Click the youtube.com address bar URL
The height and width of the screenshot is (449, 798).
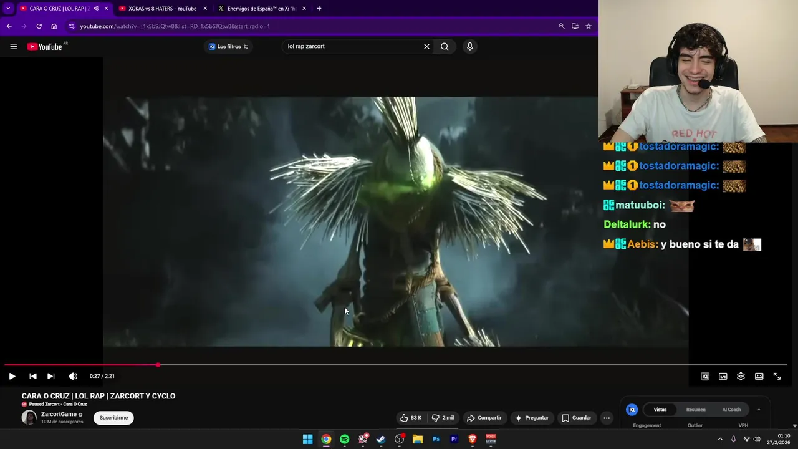click(175, 26)
